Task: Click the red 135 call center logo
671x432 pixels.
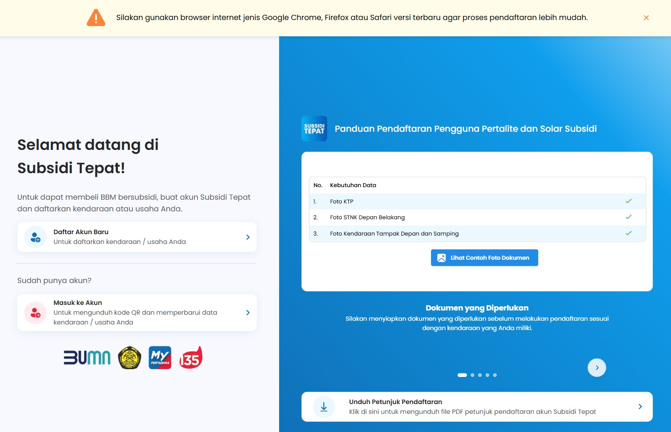Action: (191, 358)
